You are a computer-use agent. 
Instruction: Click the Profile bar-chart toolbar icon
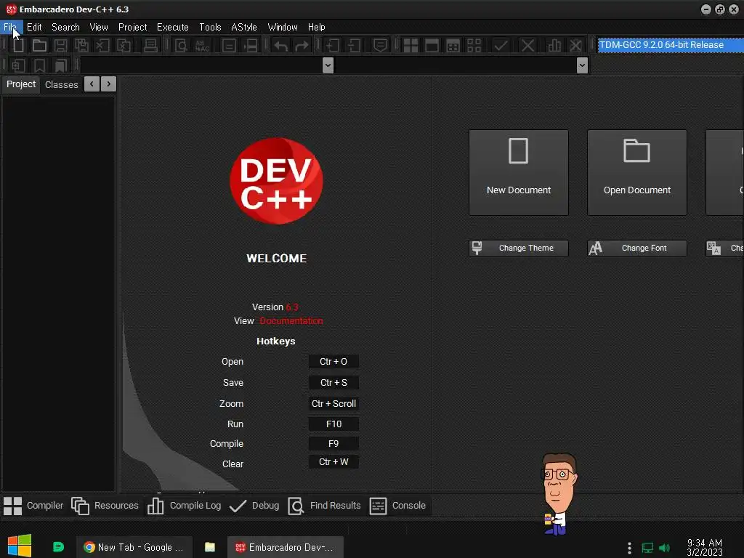(554, 46)
